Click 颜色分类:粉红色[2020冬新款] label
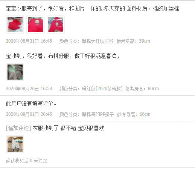The image size is (195, 169). point(91,89)
